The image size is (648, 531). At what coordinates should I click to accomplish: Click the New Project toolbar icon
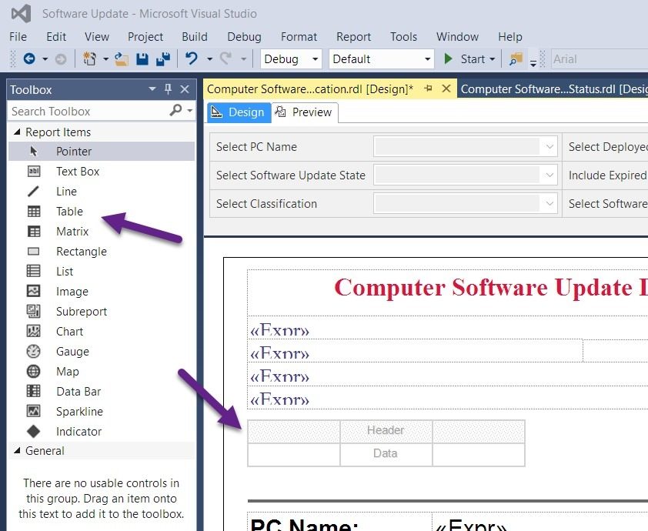pos(89,59)
